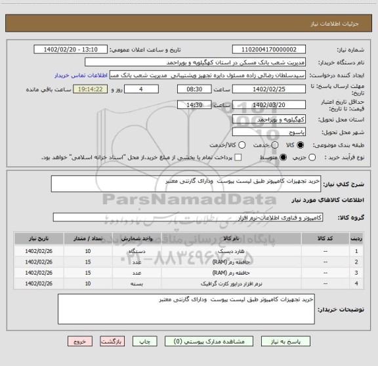Click the announcement date field 1402/02/20 - 13:10

pos(71,49)
